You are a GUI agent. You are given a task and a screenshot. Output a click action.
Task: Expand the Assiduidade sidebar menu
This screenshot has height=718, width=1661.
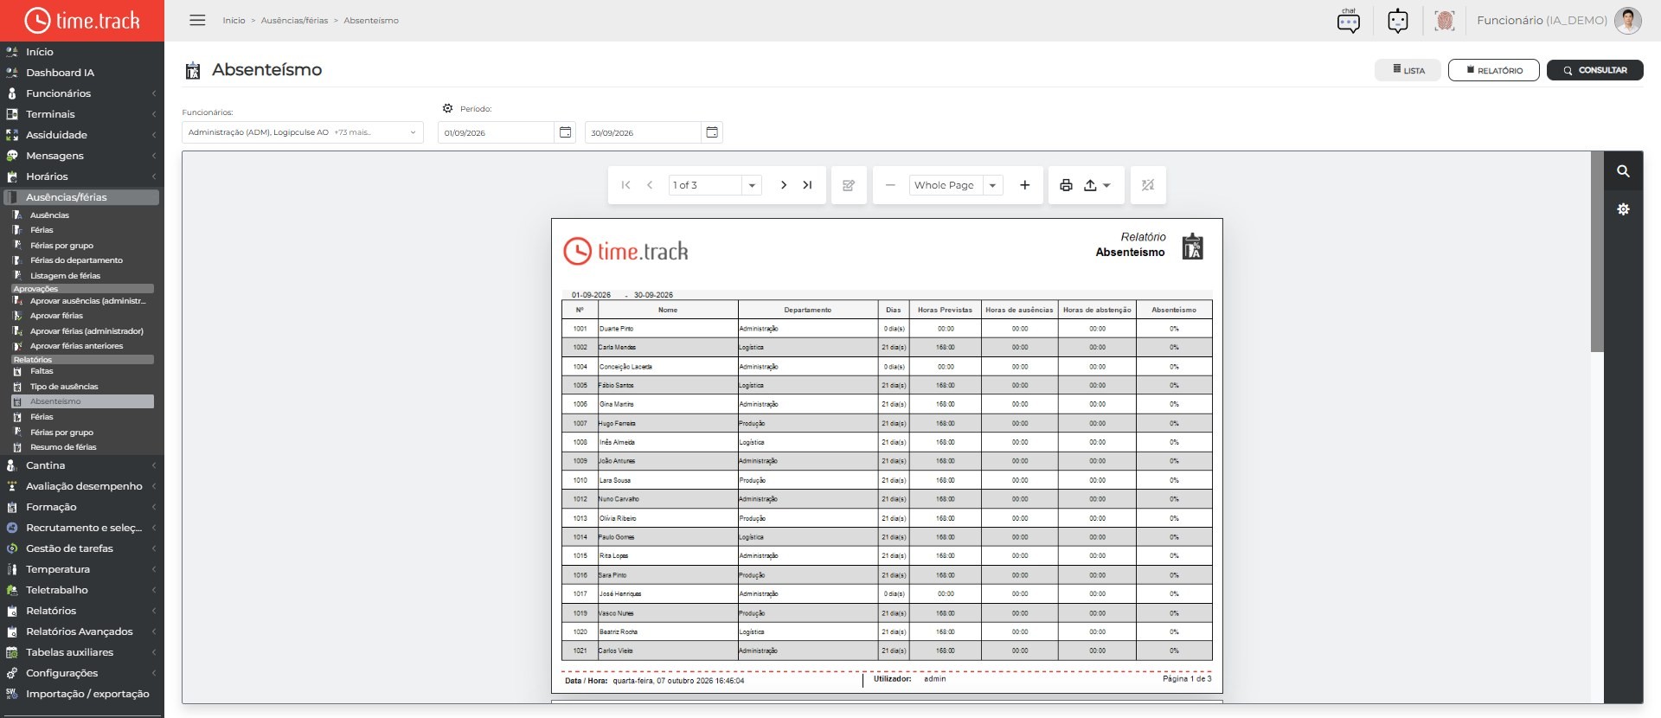click(x=82, y=135)
